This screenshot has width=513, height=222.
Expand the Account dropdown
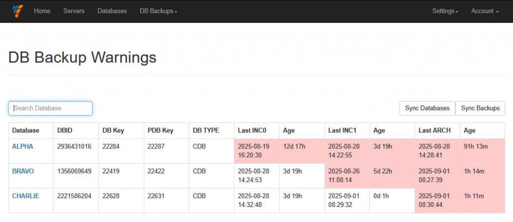tap(484, 11)
